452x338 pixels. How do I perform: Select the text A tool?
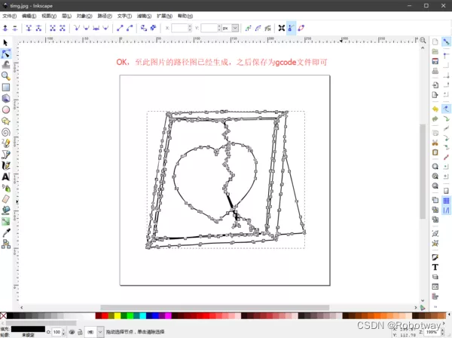tap(6, 177)
